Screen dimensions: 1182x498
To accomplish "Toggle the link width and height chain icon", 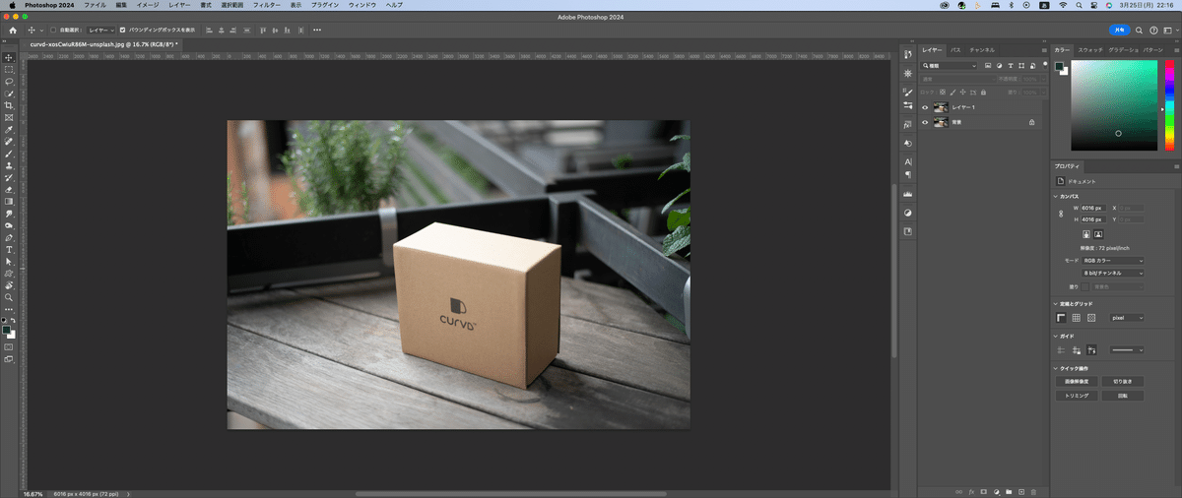I will click(1061, 214).
